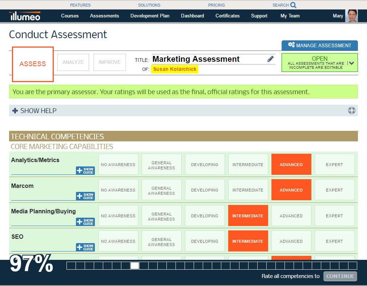Rate SEO as Expert
The image size is (367, 286).
(x=334, y=241)
